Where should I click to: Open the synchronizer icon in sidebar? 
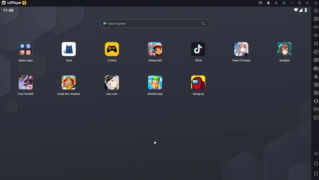tap(316, 93)
